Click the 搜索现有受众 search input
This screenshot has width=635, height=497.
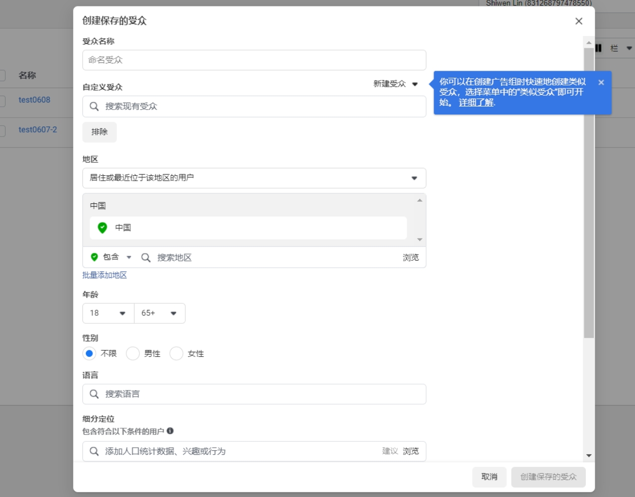[x=254, y=106]
